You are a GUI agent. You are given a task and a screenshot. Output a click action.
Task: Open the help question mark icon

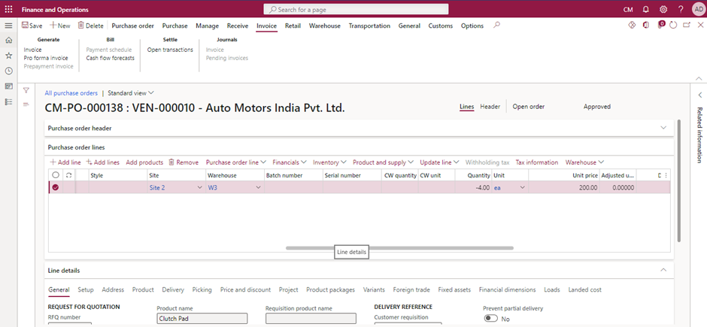681,10
